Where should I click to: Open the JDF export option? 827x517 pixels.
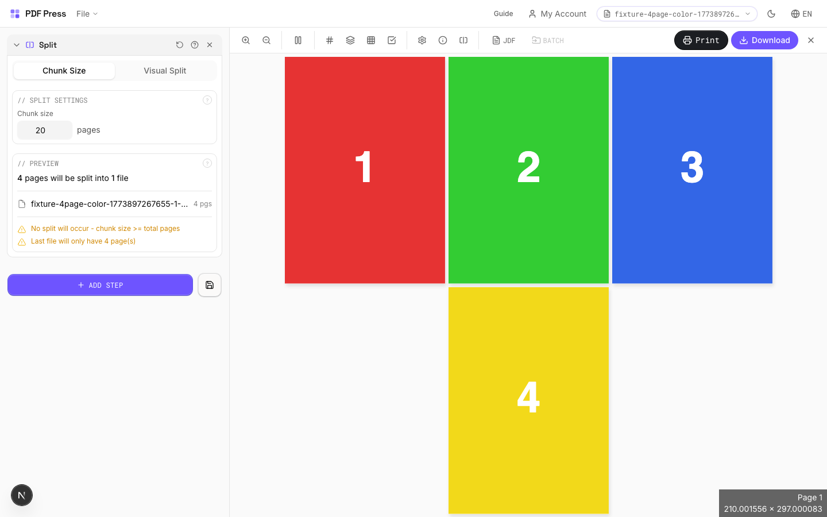(503, 40)
